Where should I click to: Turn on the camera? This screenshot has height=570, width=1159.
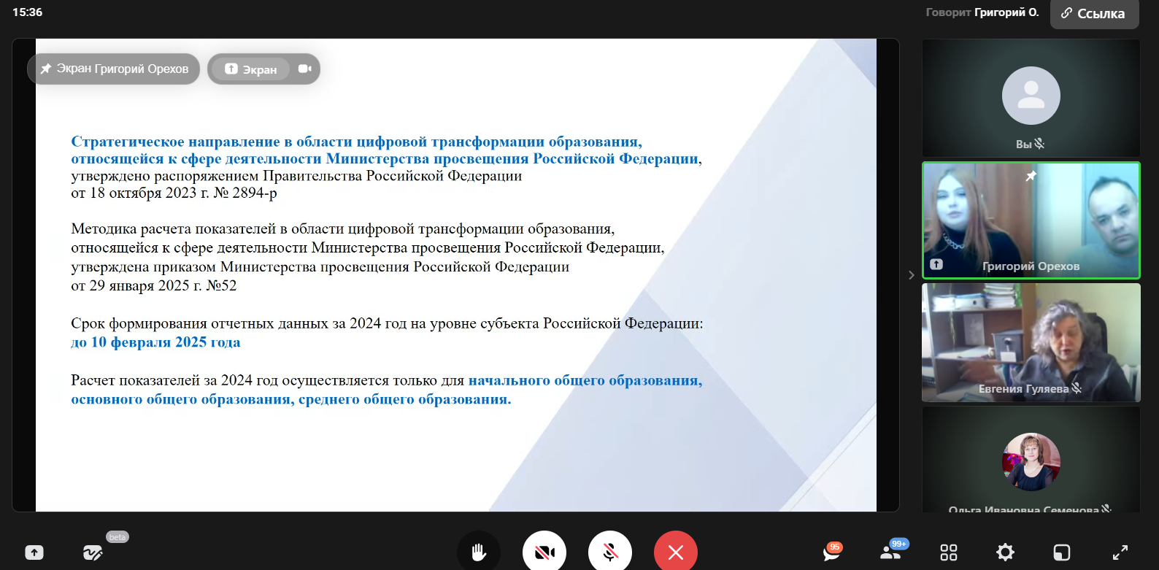click(x=544, y=552)
